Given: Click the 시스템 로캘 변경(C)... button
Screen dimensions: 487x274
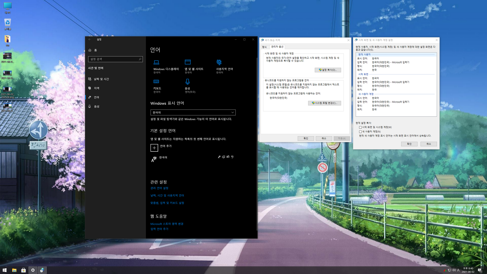Looking at the screenshot, I should pyautogui.click(x=324, y=103).
